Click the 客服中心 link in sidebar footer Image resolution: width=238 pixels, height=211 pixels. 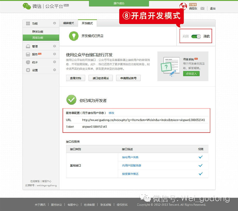coord(47,181)
